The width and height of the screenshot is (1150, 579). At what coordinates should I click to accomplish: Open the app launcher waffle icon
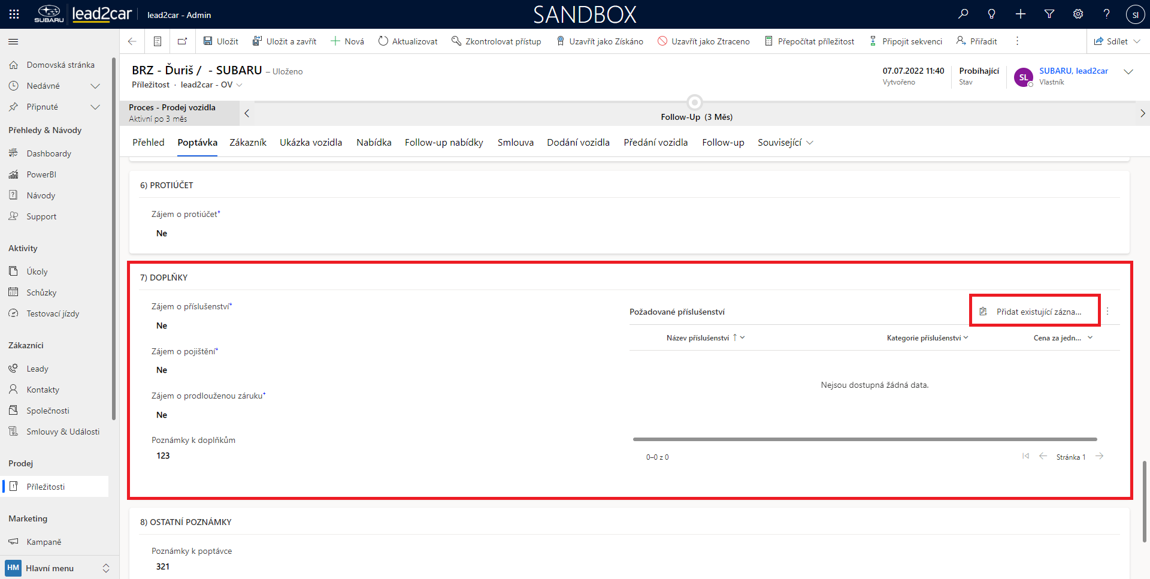tap(14, 14)
